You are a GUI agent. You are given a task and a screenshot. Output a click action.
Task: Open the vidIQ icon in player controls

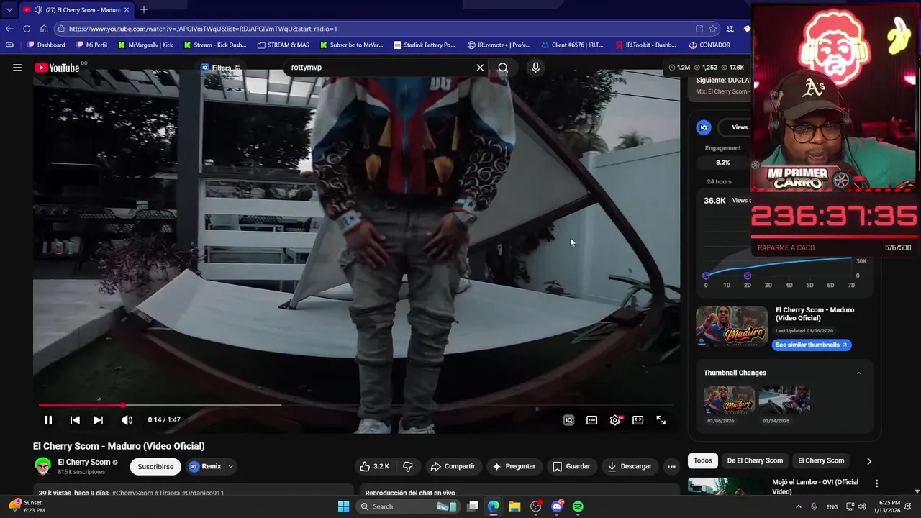tap(568, 420)
